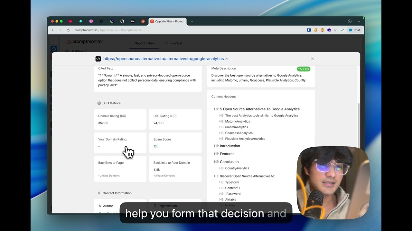Click the Content Headers label
Image resolution: width=412 pixels, height=231 pixels.
click(223, 97)
